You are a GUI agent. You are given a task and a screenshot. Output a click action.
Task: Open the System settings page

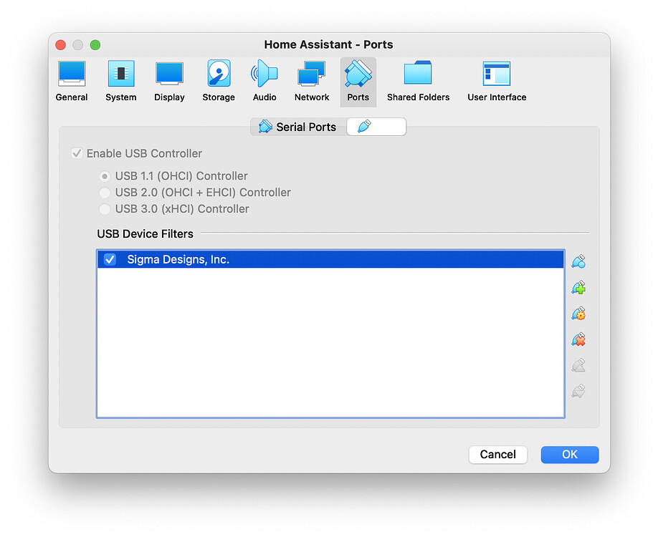(120, 79)
